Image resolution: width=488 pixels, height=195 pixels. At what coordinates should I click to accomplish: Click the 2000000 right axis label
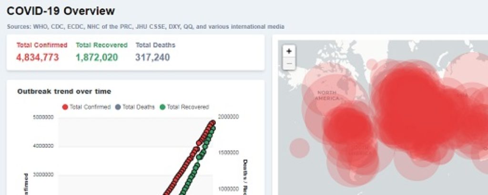point(228,117)
